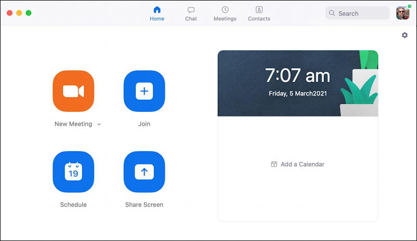Click the Friday, 5 March 2021 date
Viewport: 417px width, 241px height.
point(297,93)
